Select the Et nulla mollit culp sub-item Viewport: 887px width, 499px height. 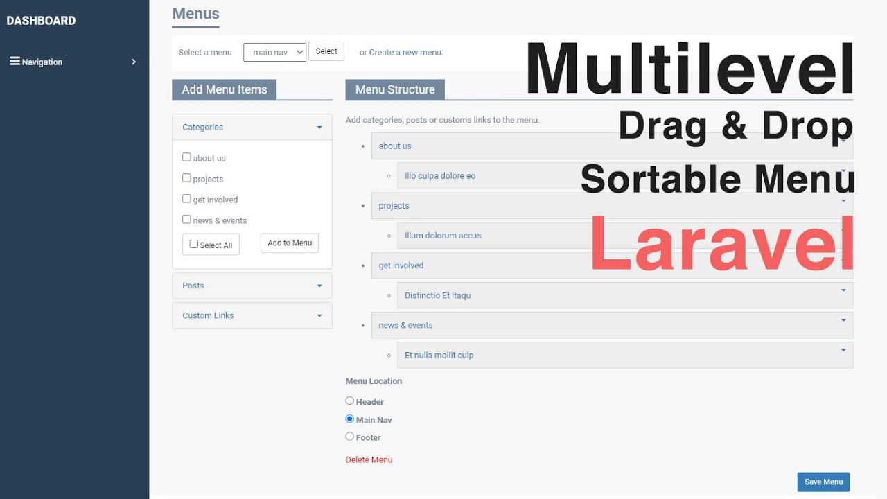coord(625,355)
